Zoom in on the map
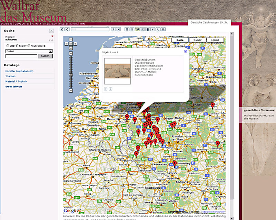Image resolution: width=276 pixels, height=220 pixels. [x=71, y=53]
